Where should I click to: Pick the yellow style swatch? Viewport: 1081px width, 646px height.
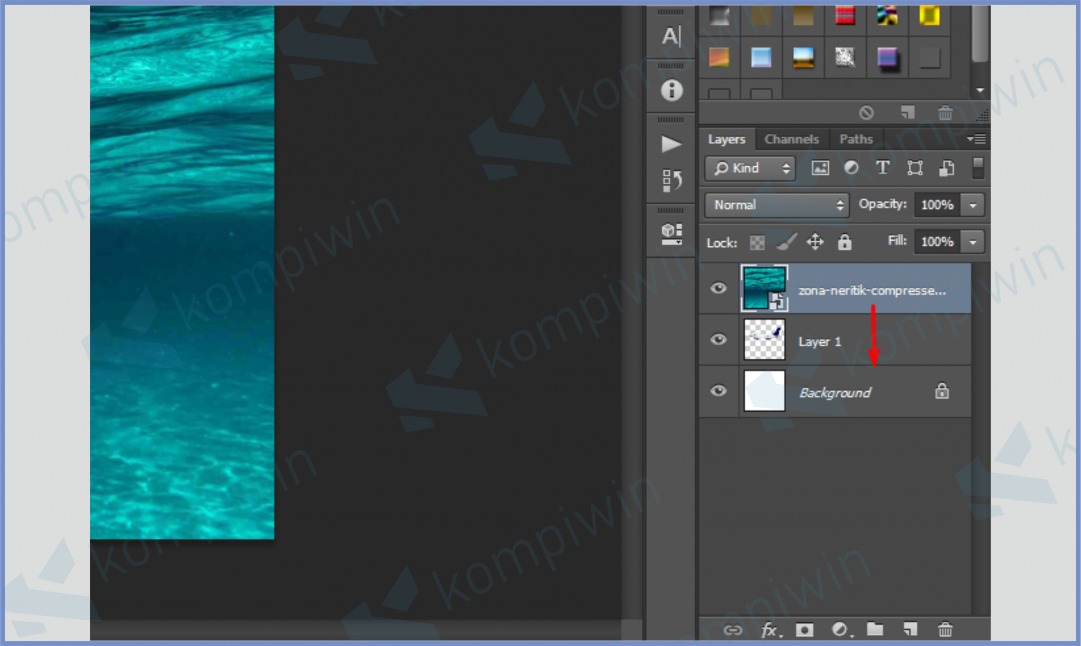pyautogui.click(x=929, y=16)
